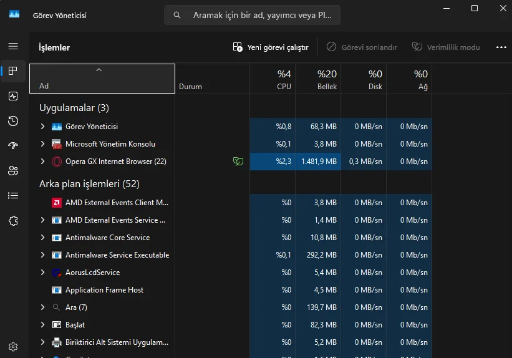Screen dimensions: 512x358
Task: Click Yeni görevi çalıştır button
Action: 271,47
